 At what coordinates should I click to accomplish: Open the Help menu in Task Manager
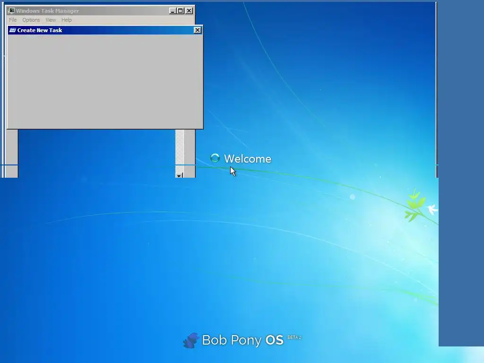66,20
